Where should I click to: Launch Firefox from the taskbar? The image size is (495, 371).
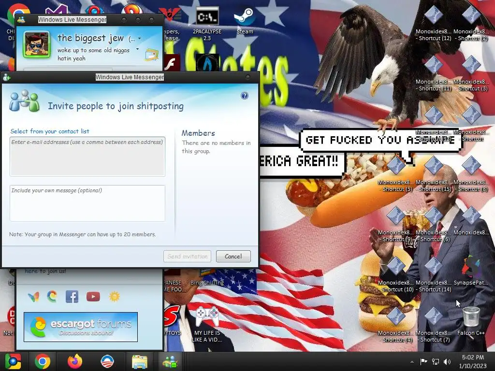[x=75, y=361]
